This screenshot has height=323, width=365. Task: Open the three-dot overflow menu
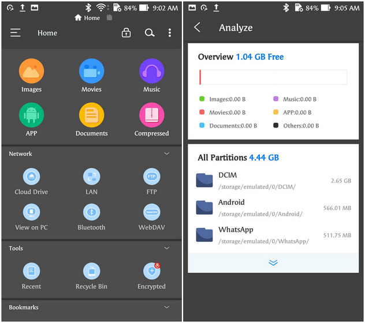tap(170, 33)
